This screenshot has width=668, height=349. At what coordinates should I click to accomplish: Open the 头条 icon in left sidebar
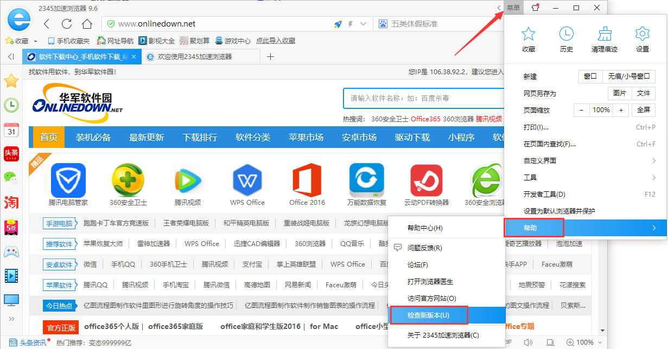click(11, 154)
